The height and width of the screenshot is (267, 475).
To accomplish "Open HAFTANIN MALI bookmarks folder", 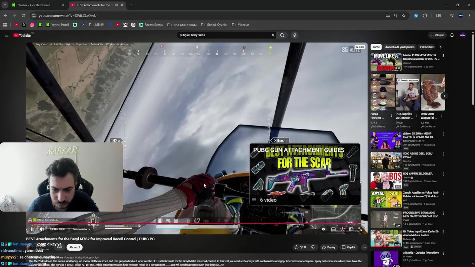I will coord(182,25).
